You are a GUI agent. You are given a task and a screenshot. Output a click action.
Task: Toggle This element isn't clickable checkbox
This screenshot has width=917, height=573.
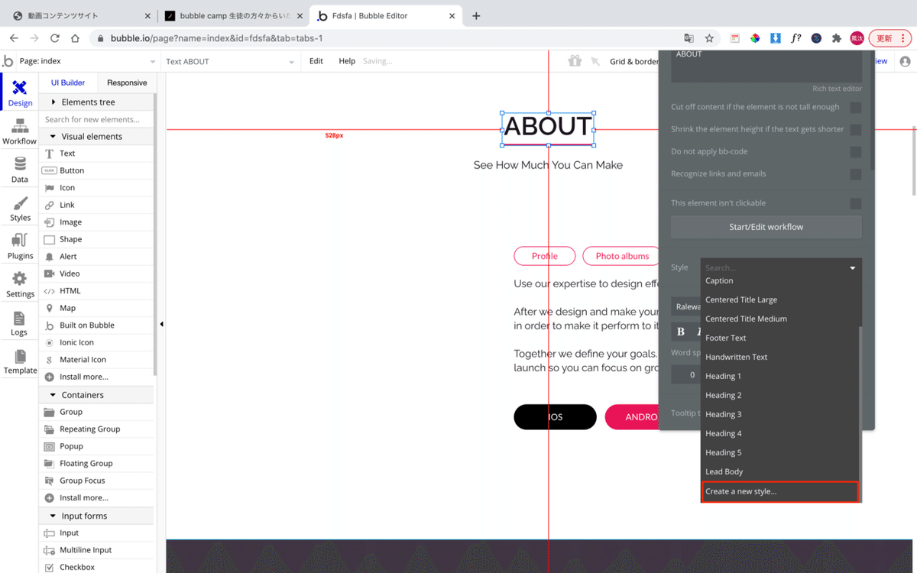click(856, 203)
